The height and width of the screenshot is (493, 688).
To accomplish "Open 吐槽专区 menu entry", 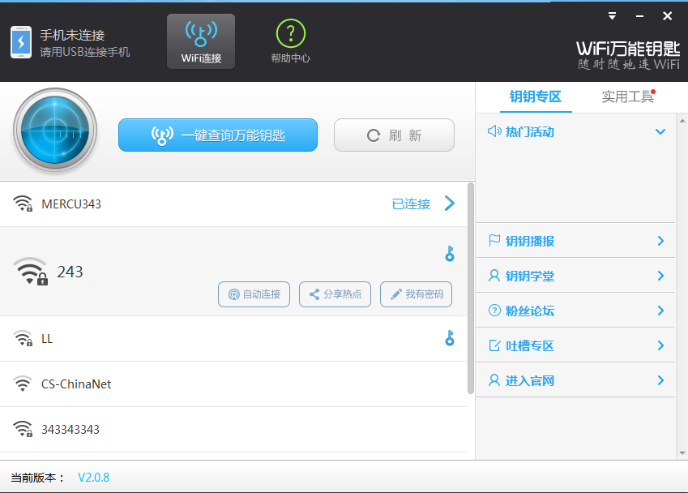I will (575, 345).
